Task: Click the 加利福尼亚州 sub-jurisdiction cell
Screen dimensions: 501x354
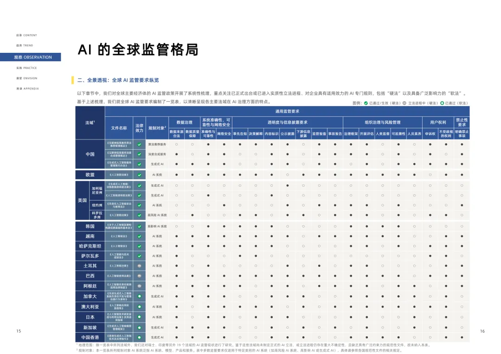Action: click(97, 190)
